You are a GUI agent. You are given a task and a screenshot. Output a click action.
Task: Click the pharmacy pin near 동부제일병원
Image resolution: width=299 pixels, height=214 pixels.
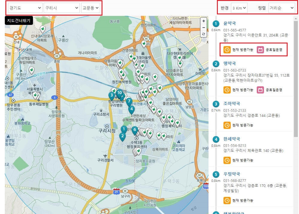click(x=35, y=95)
